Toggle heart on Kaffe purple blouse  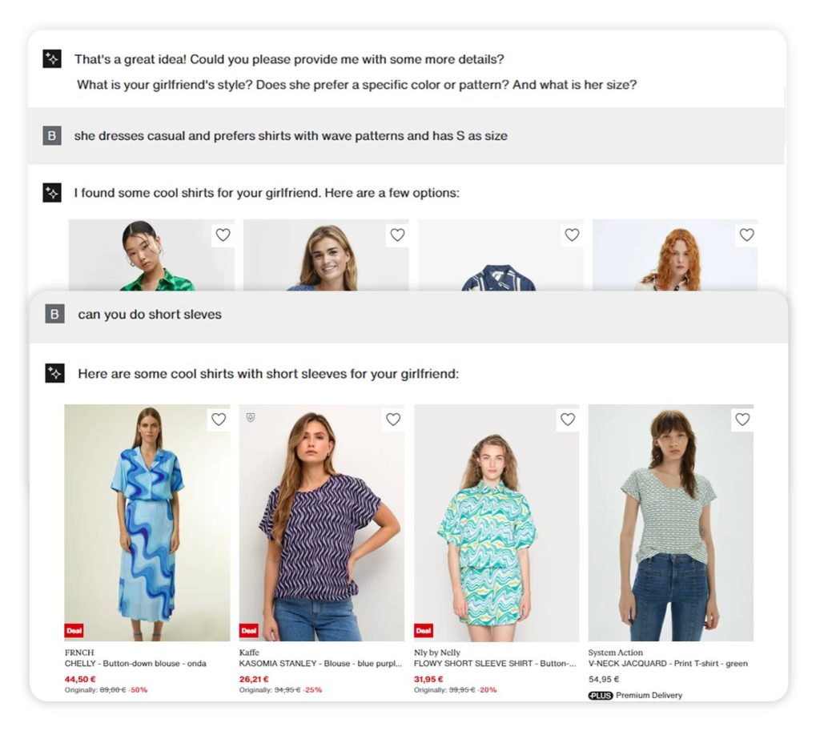pyautogui.click(x=393, y=420)
